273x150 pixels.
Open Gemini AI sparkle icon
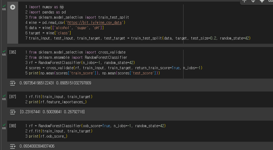pos(262,1)
